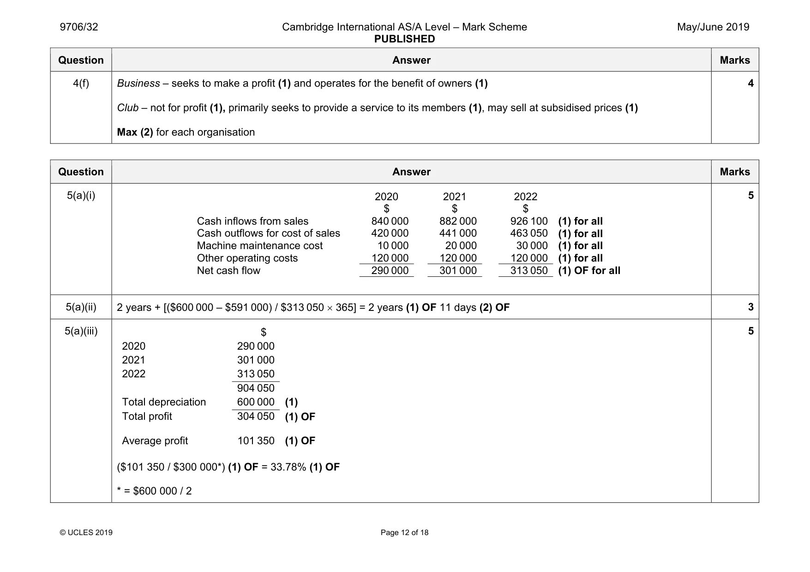Image resolution: width=810 pixels, height=572 pixels.
Task: Click the Marks header of the first table
Action: point(735,60)
